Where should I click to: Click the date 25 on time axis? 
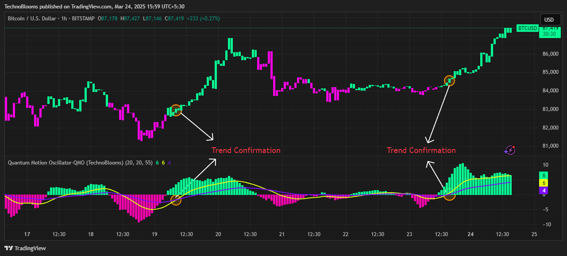[x=534, y=234]
